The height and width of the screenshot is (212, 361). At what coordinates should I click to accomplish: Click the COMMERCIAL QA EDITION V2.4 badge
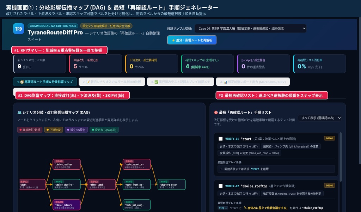click(53, 26)
